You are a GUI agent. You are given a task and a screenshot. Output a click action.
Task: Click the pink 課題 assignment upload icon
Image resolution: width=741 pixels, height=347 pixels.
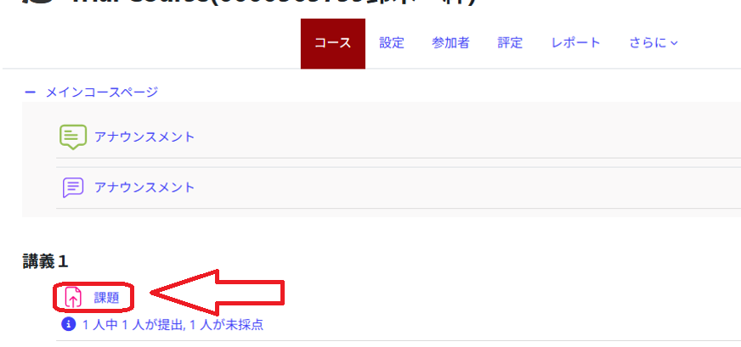click(x=73, y=298)
